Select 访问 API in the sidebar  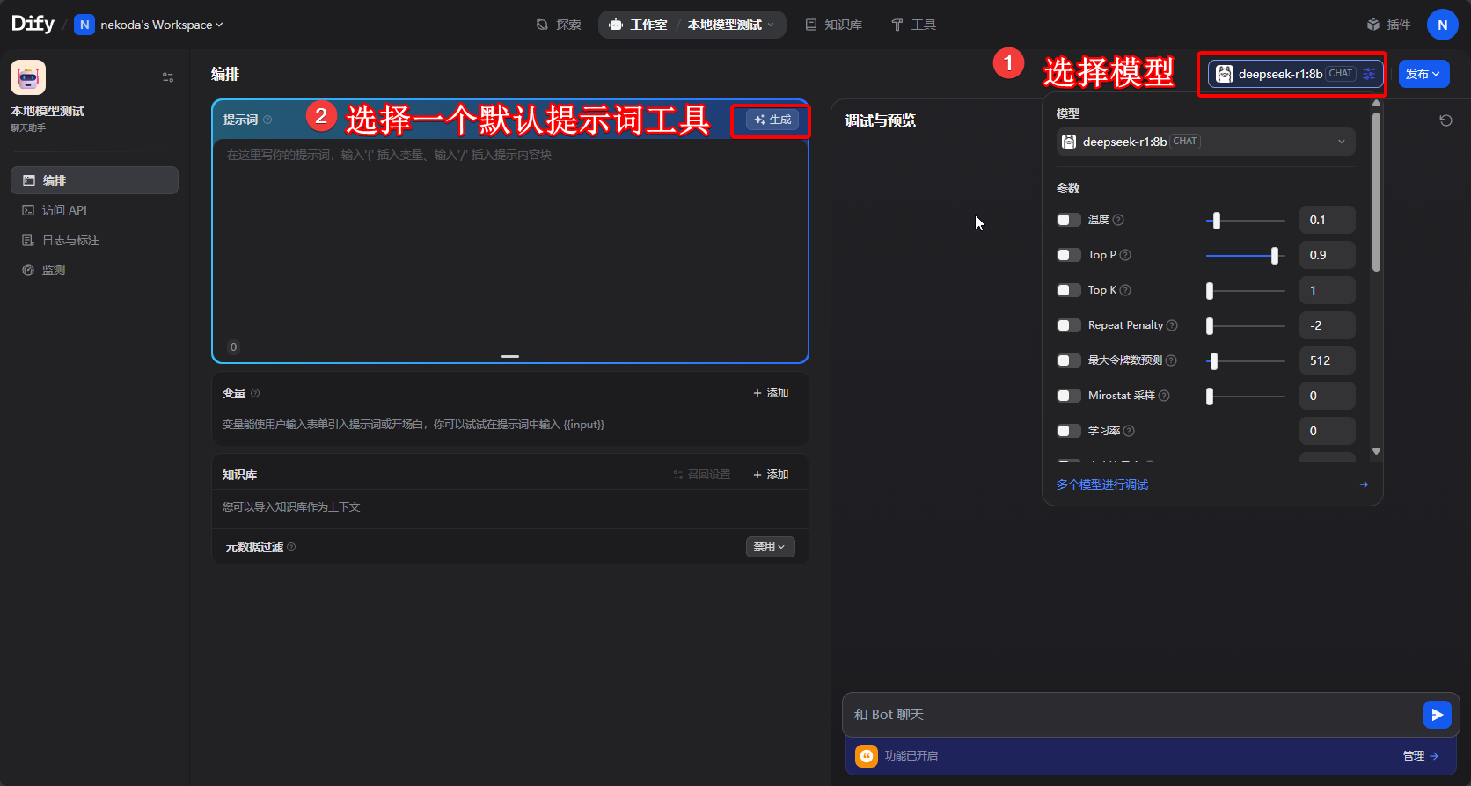pyautogui.click(x=64, y=210)
